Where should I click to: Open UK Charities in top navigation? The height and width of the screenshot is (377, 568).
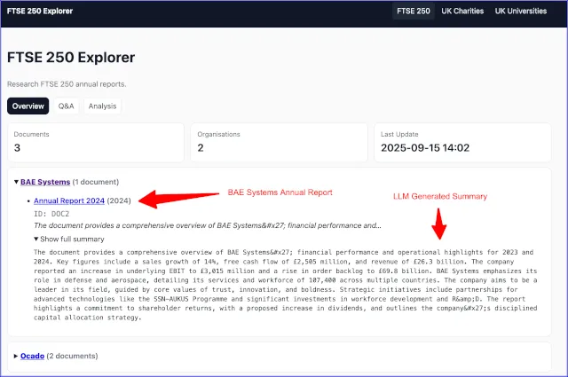[x=462, y=12]
